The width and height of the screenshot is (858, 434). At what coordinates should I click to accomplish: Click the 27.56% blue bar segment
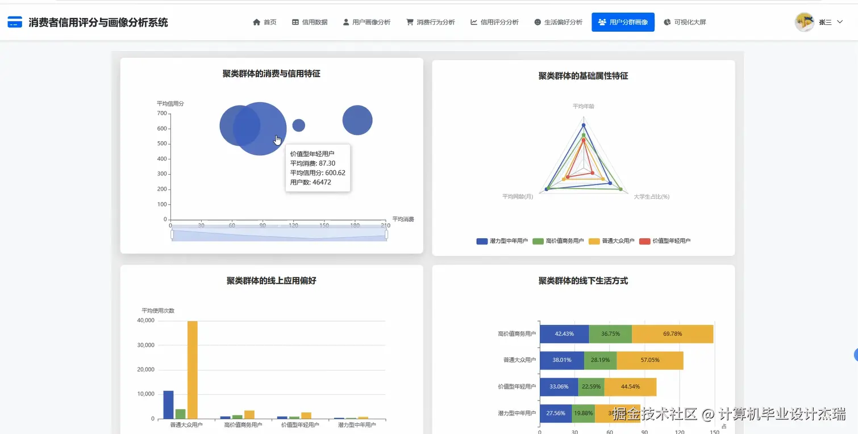(x=556, y=414)
